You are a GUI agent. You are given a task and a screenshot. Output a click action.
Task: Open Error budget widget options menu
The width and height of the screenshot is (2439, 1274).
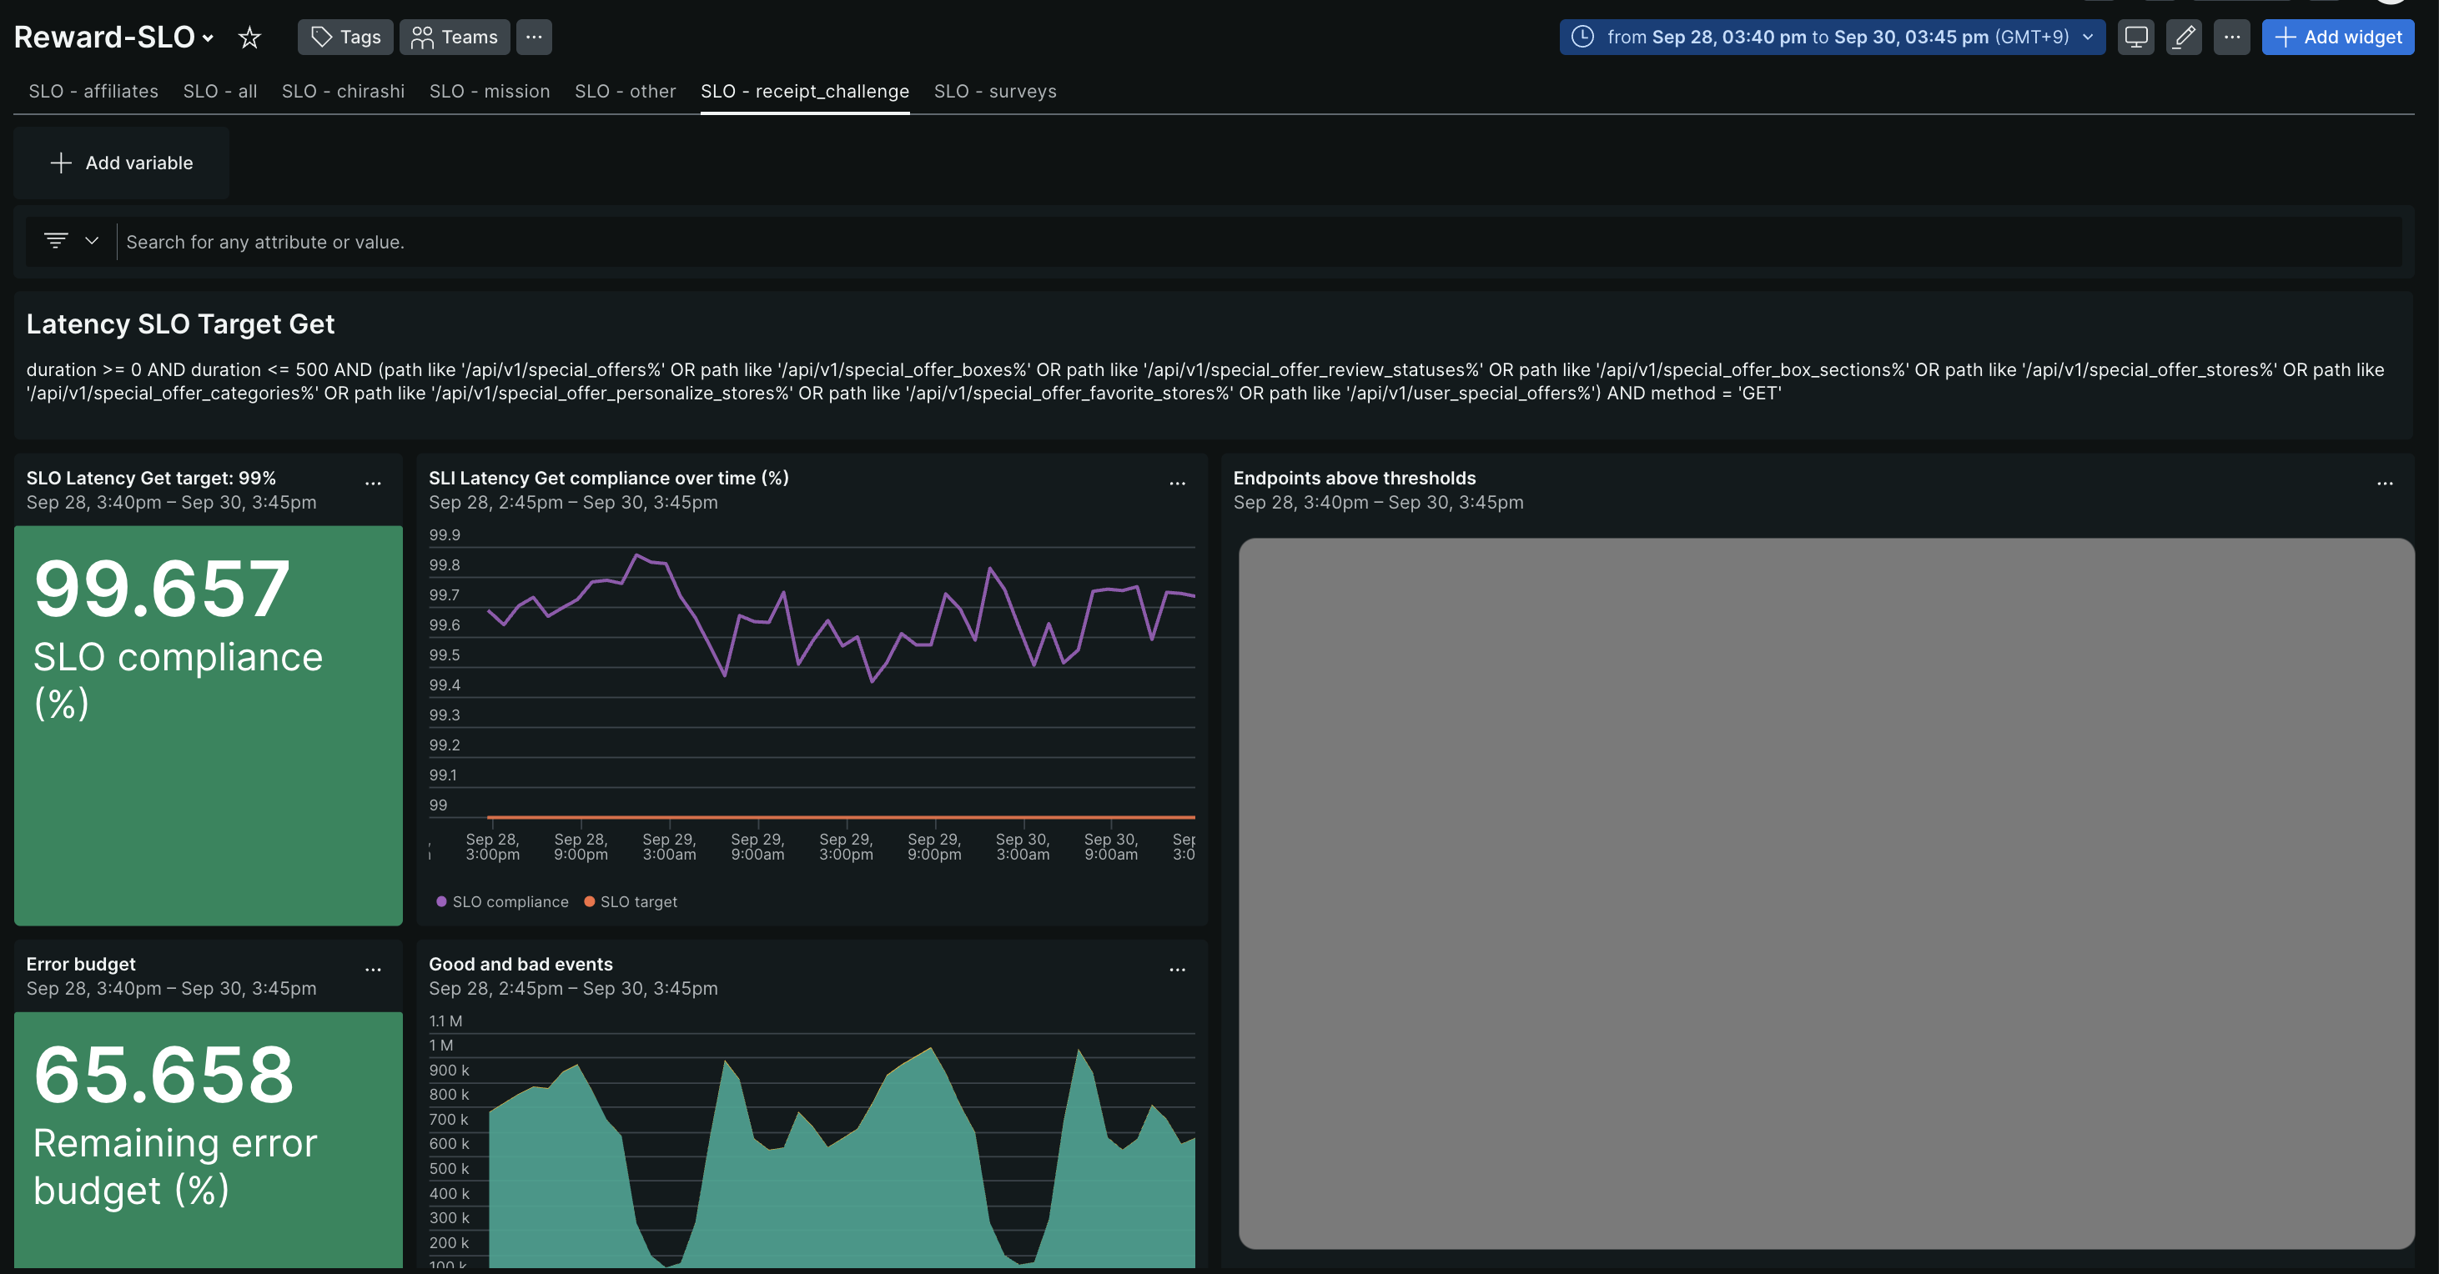(x=373, y=969)
